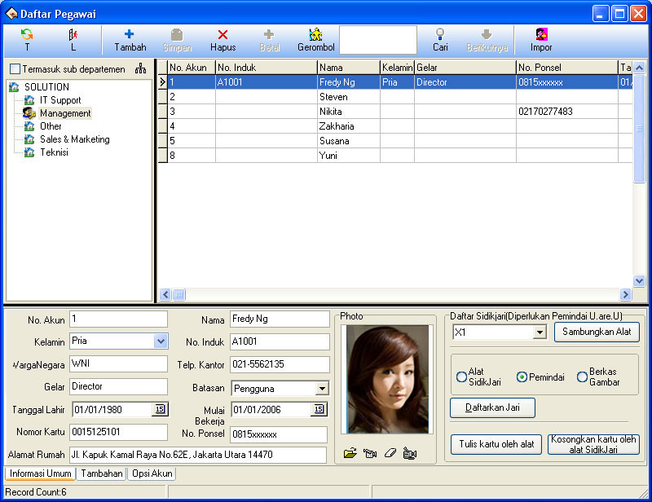Click the Cari search icon

pos(440,35)
